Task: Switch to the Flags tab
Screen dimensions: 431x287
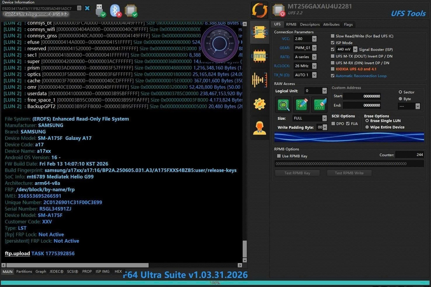Action: tap(348, 24)
